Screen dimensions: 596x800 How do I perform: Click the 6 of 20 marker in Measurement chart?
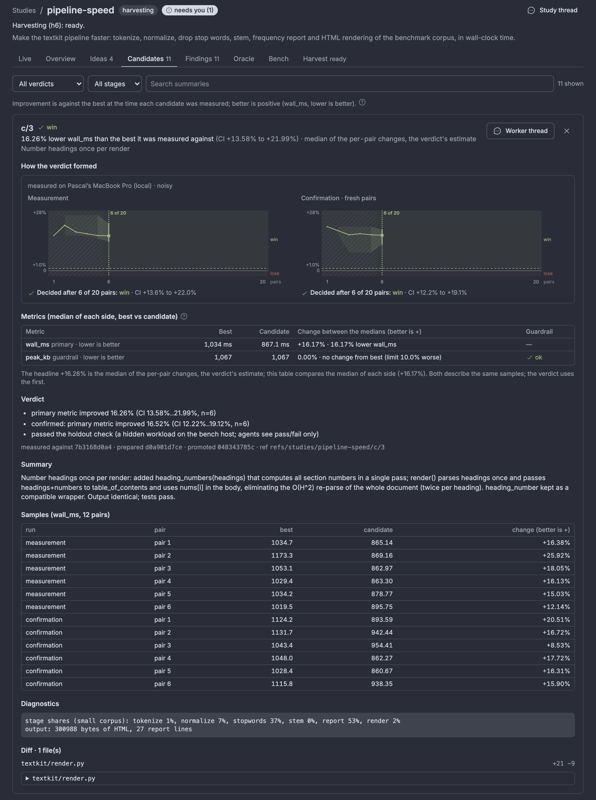click(x=118, y=213)
